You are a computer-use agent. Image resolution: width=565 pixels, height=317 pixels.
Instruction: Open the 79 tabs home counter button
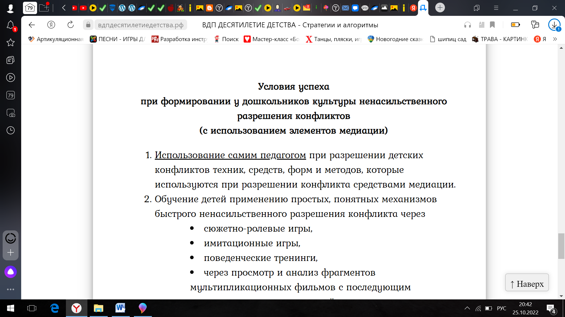click(x=30, y=8)
